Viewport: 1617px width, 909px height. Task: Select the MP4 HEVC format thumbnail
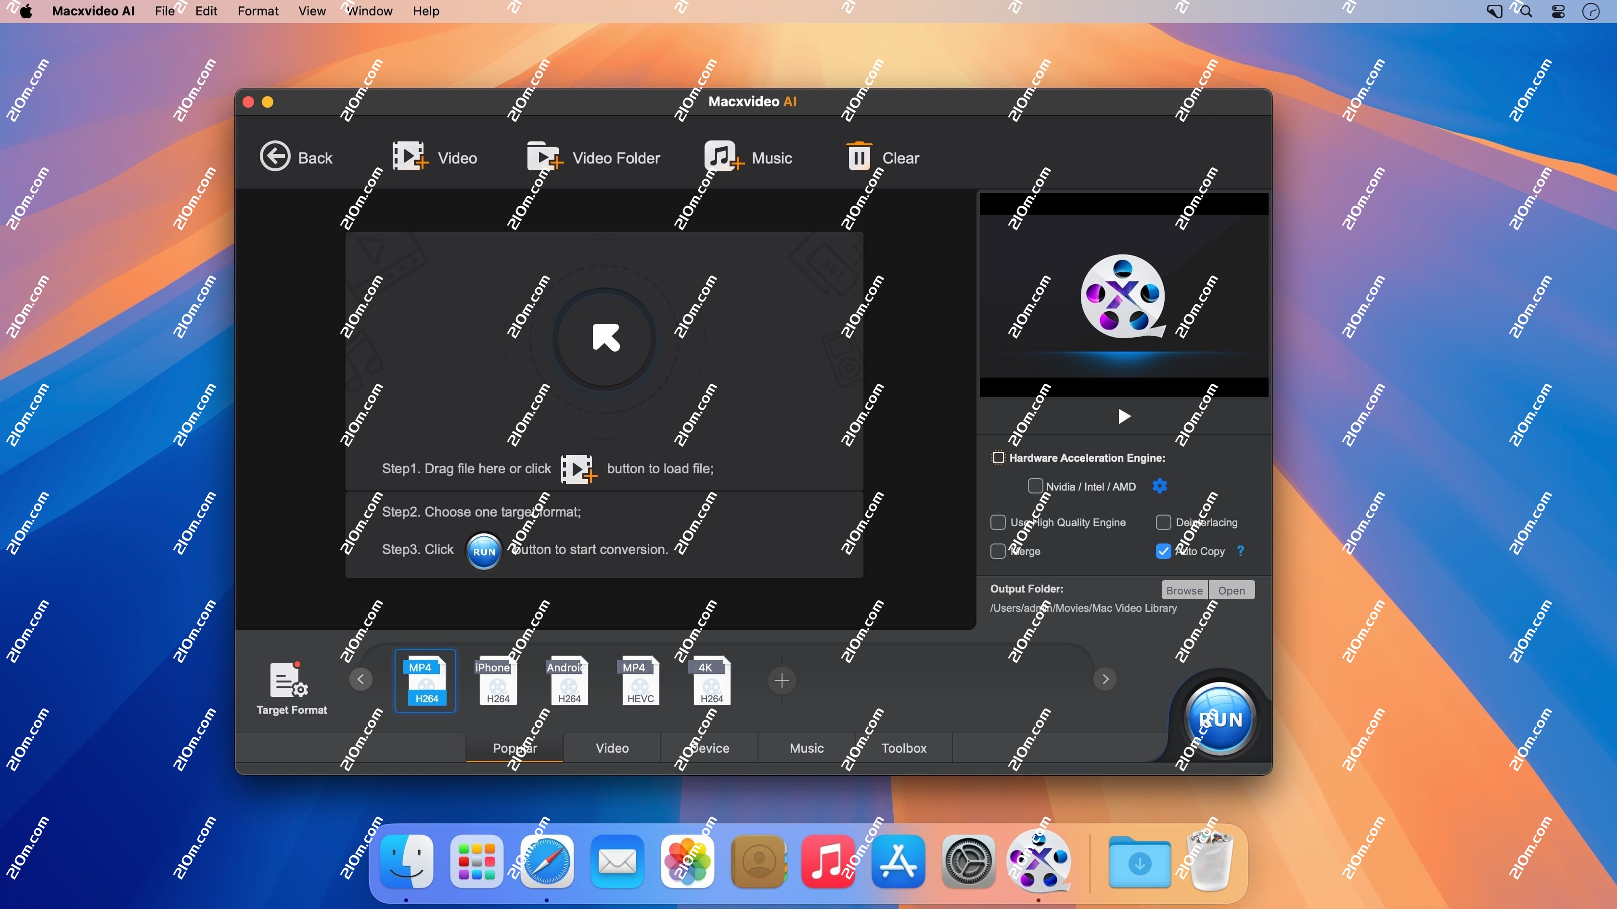(639, 682)
